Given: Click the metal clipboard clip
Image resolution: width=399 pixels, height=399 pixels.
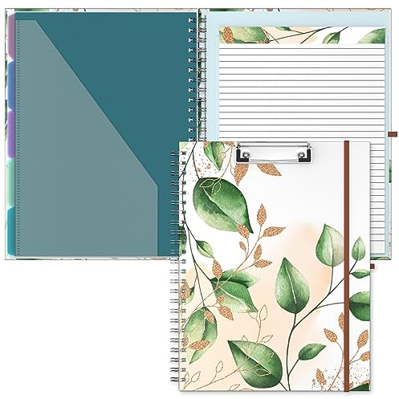Looking at the screenshot, I should [274, 153].
